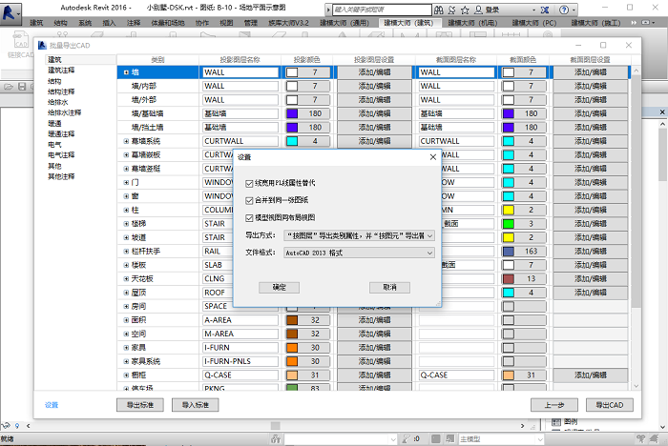
Task: Select 其他注释 in the left category list
Action: coord(61,176)
